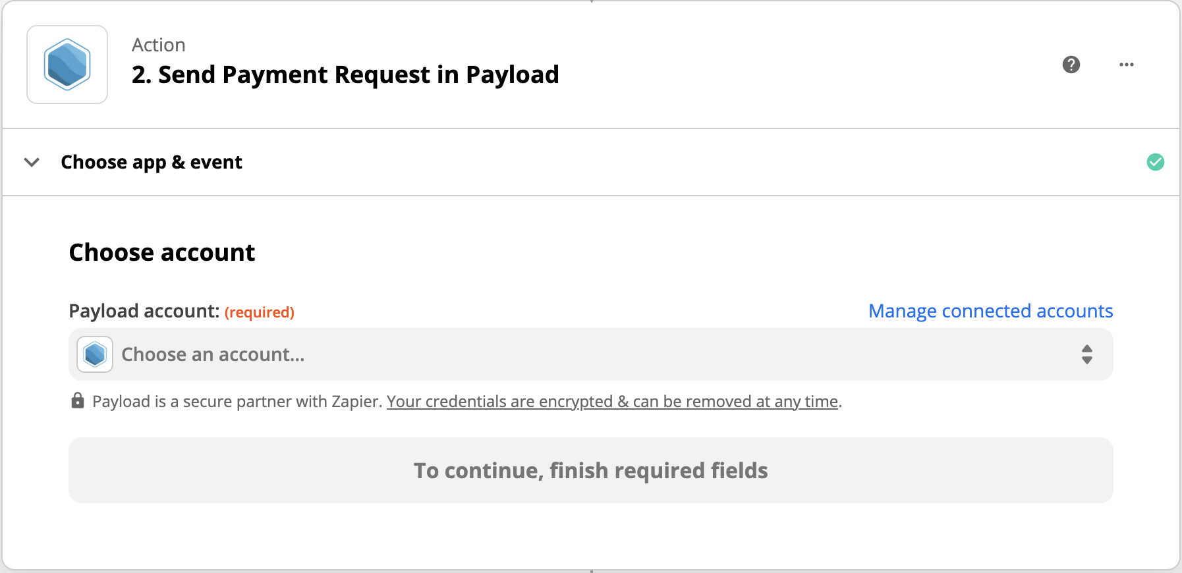Click the Payload account required label

click(182, 311)
